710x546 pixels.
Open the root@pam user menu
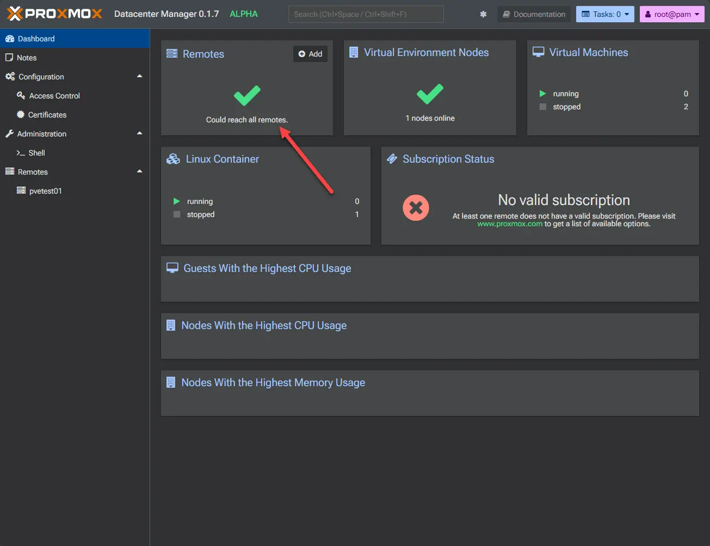pos(671,14)
